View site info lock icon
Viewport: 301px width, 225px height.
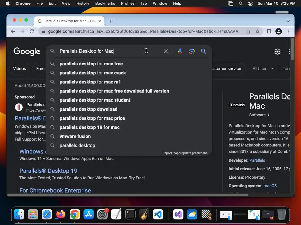(x=44, y=31)
